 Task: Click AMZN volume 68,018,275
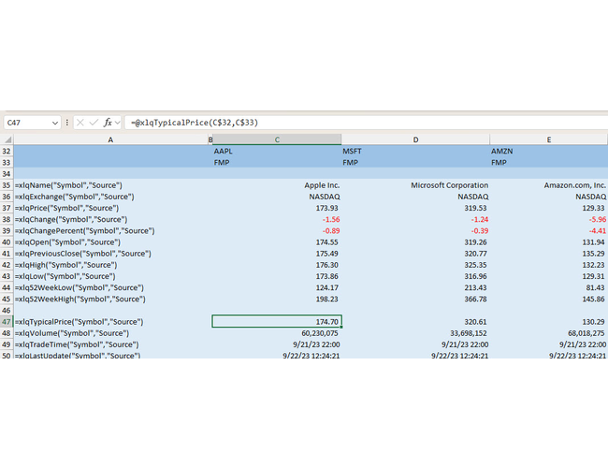pos(549,333)
